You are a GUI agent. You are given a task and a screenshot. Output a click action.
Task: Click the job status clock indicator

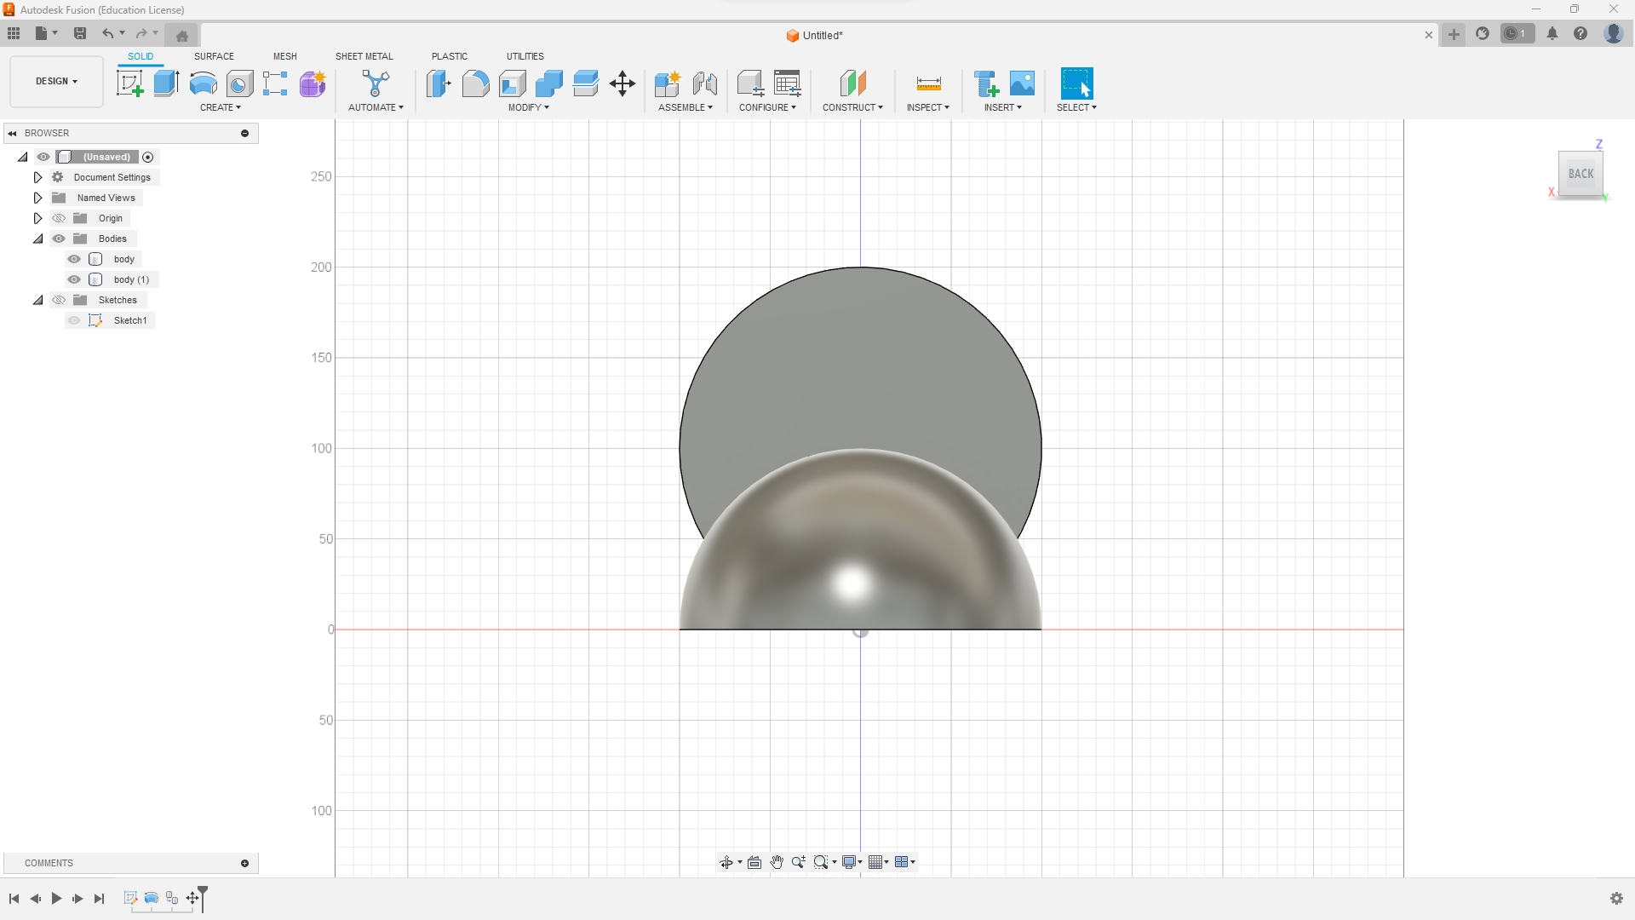point(1517,33)
